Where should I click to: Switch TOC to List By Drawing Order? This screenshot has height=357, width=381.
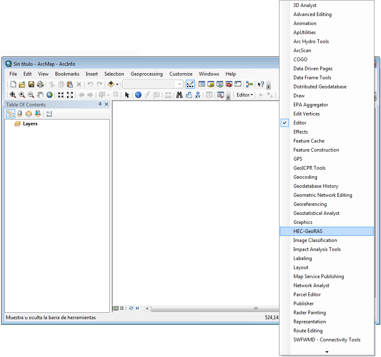point(11,114)
